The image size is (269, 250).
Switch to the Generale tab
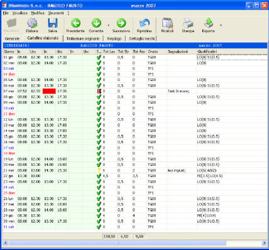pos(12,38)
